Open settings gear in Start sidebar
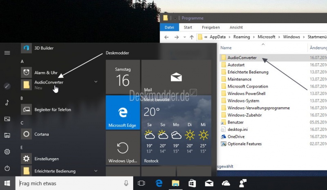Screen dimensions: 327x190 (x=7, y=152)
